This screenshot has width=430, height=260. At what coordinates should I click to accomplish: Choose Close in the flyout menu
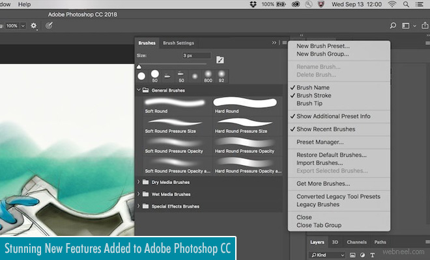pyautogui.click(x=304, y=217)
